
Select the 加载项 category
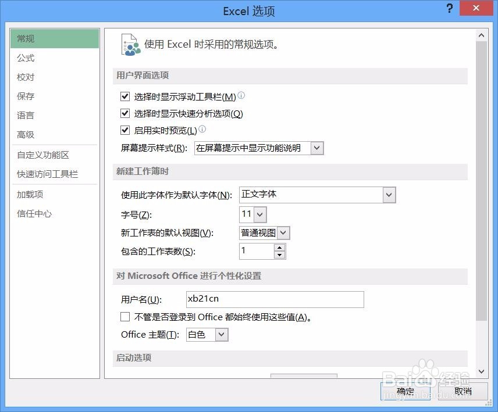55,195
